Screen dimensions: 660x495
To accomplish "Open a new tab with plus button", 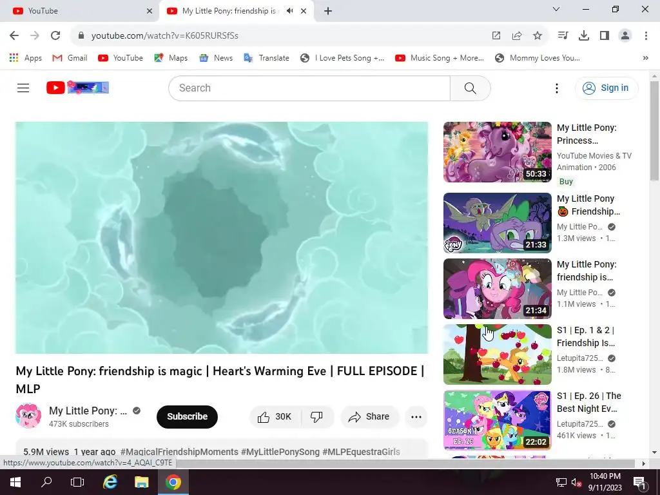I will tap(328, 11).
